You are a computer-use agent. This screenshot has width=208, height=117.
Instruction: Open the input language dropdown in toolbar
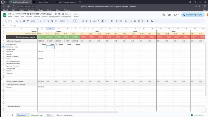[x=153, y=21]
